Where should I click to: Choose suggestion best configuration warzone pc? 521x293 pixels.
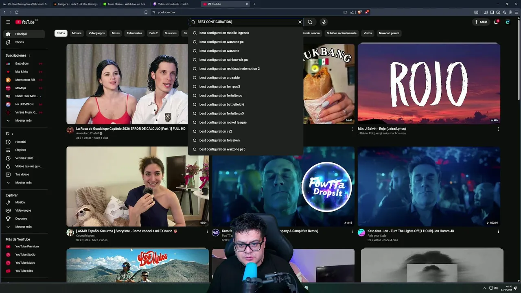(x=245, y=42)
